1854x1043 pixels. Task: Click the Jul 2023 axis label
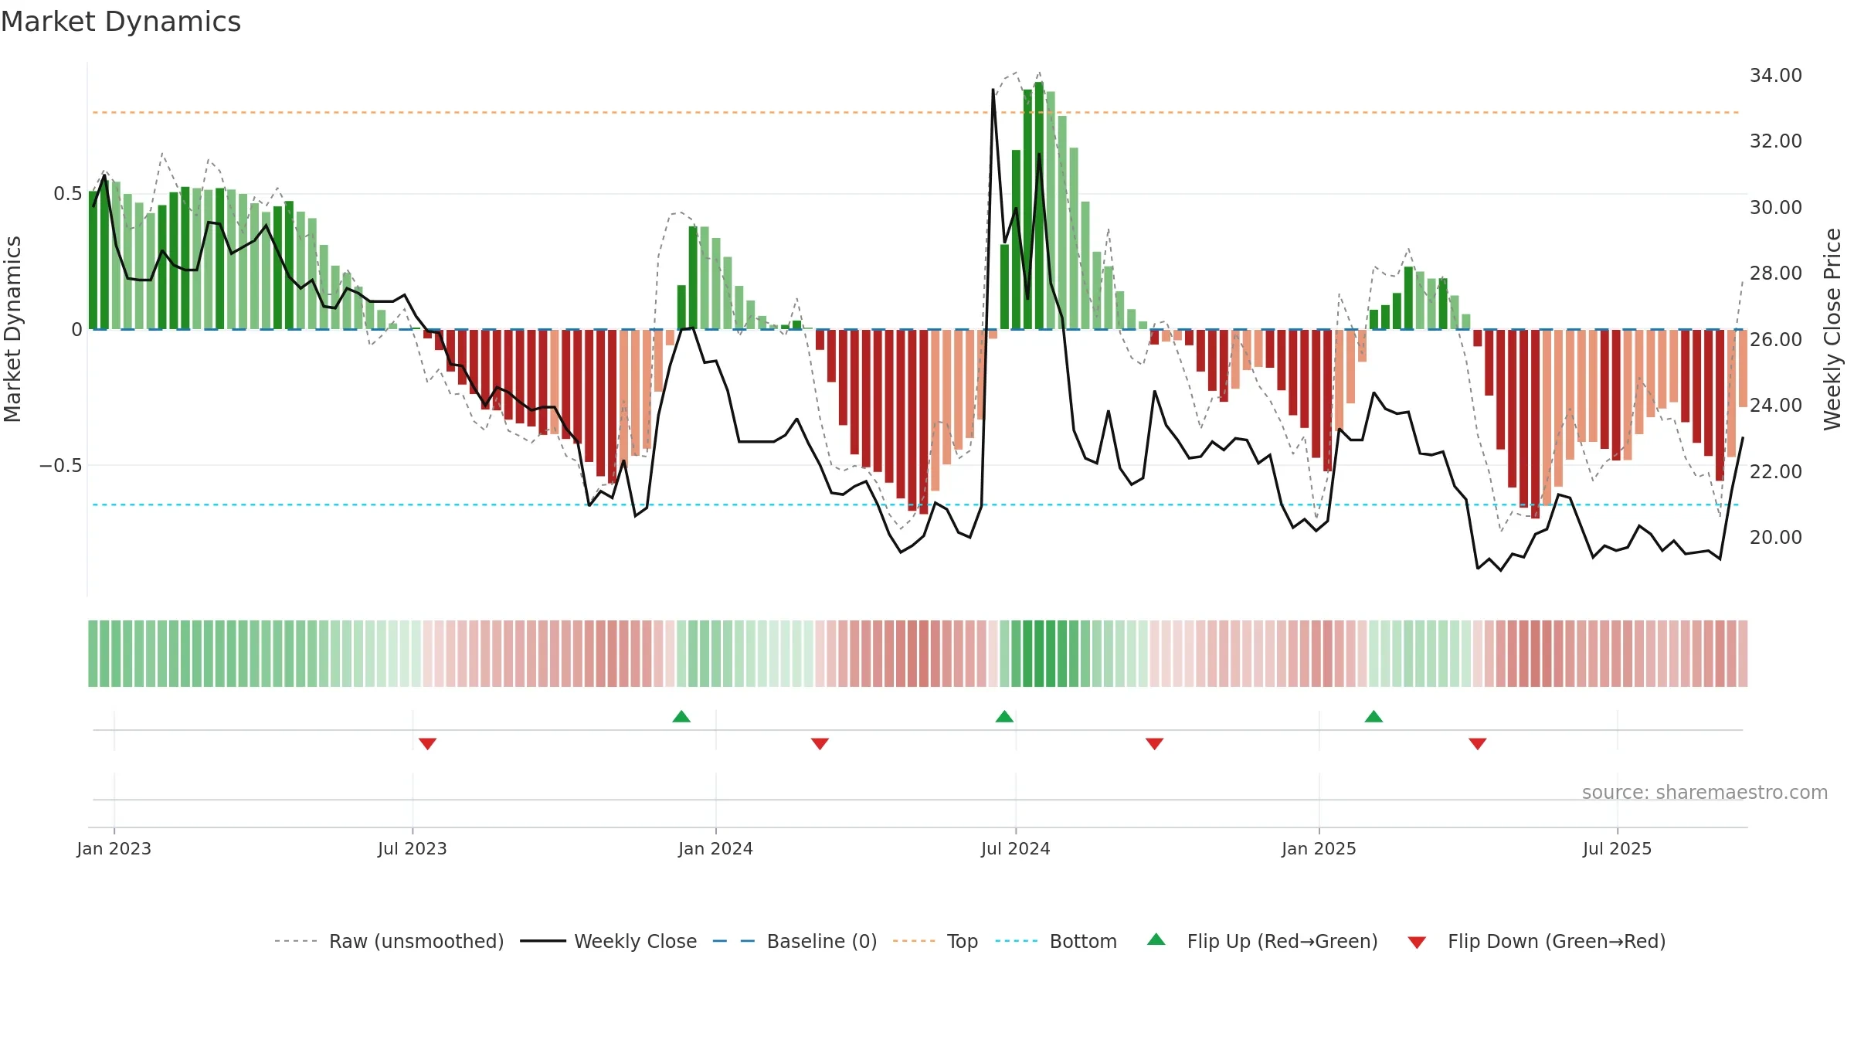413,848
